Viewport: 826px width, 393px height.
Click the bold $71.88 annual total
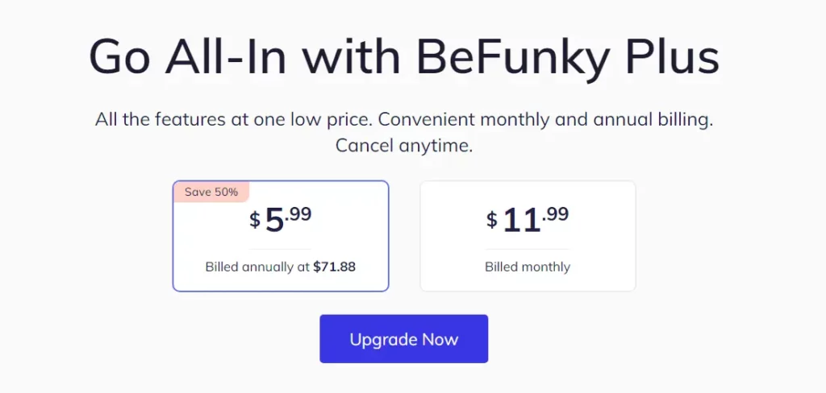[x=335, y=267]
